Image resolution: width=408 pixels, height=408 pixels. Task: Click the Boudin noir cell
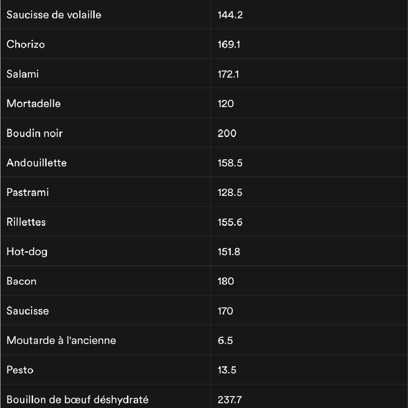tap(35, 133)
